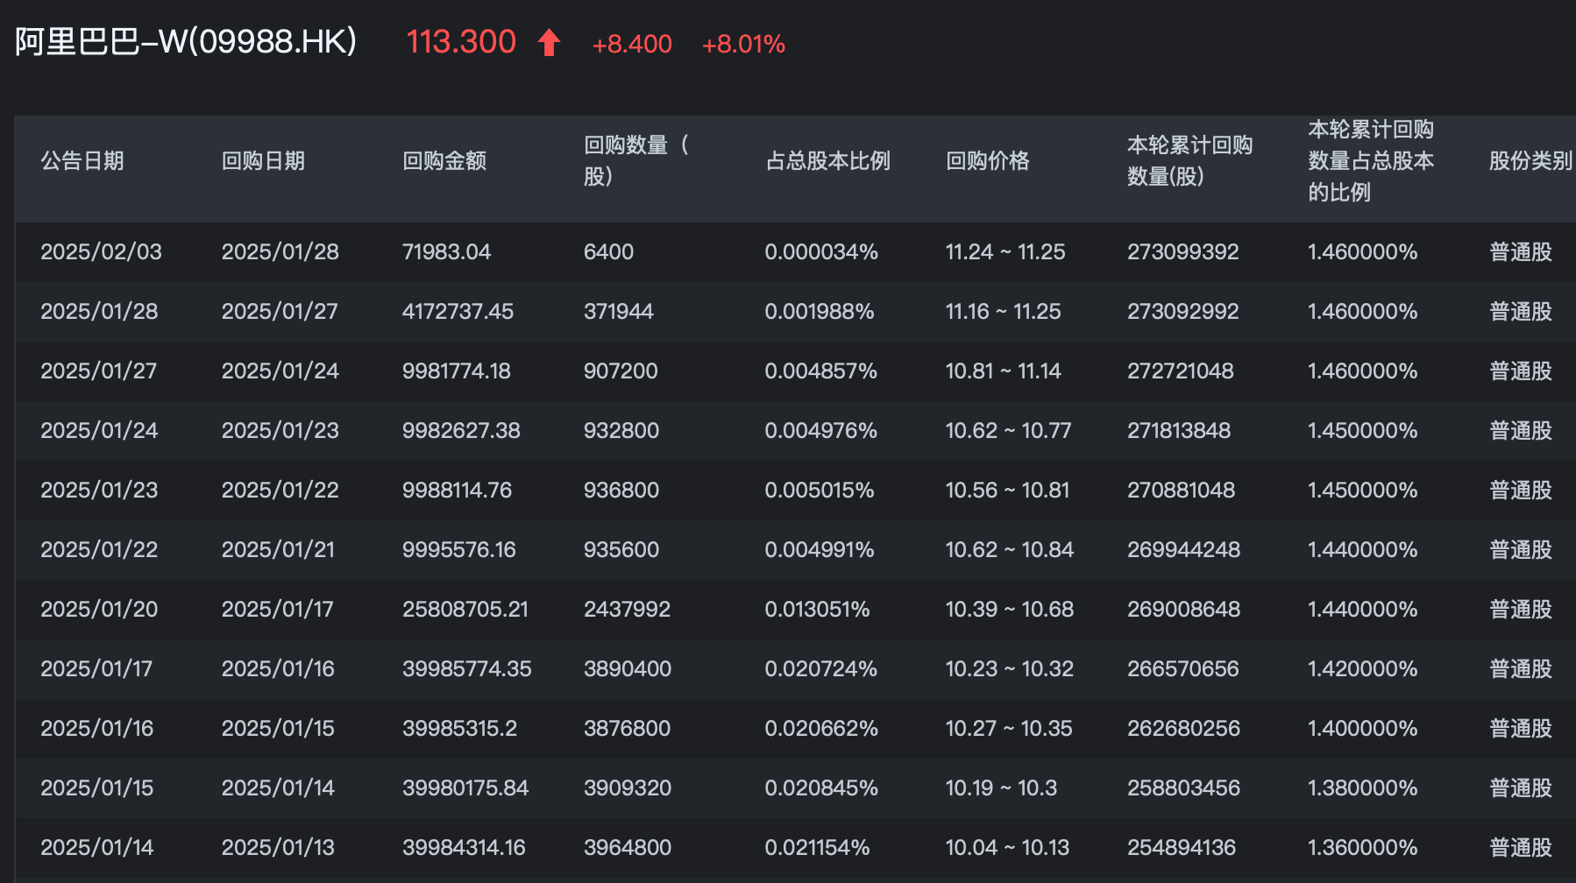Click 本轮累计回购数量(股) column header

tap(1189, 161)
